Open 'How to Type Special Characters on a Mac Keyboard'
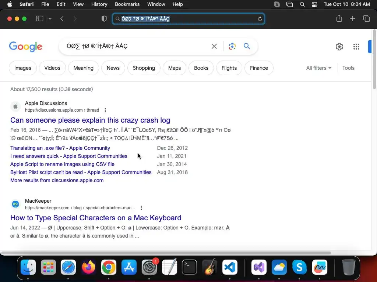The height and width of the screenshot is (282, 377). 96,218
